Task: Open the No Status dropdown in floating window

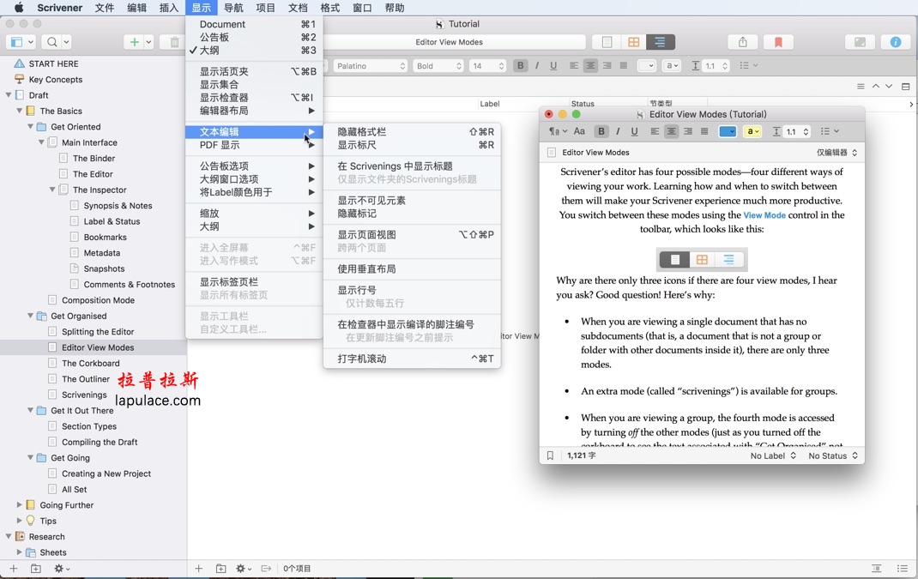Action: click(832, 455)
